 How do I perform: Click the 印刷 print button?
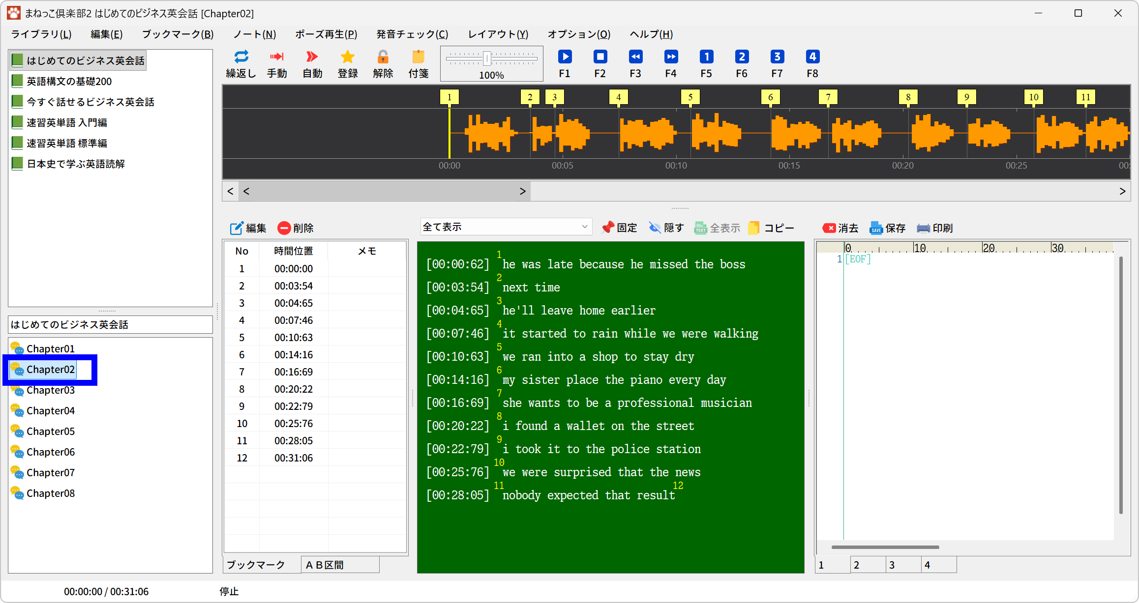pos(935,228)
